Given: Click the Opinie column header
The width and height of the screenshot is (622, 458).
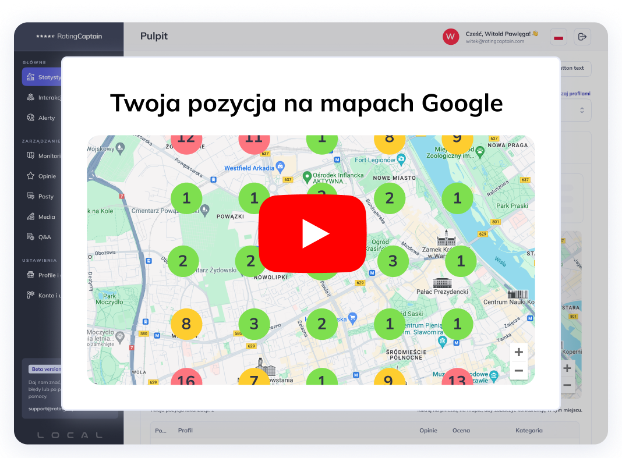Looking at the screenshot, I should tap(429, 430).
